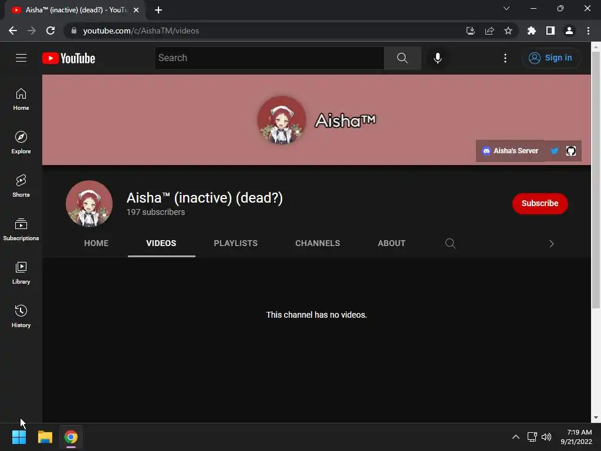Click the address bar URL
The image size is (601, 451).
(141, 31)
